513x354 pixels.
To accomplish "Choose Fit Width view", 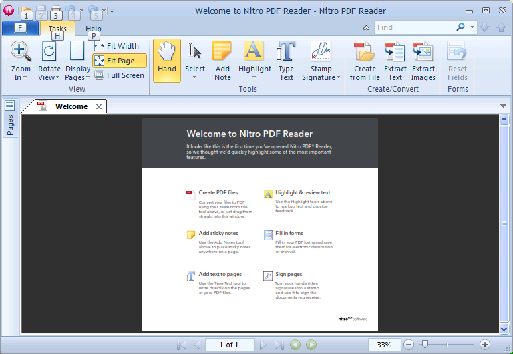I will (x=117, y=46).
